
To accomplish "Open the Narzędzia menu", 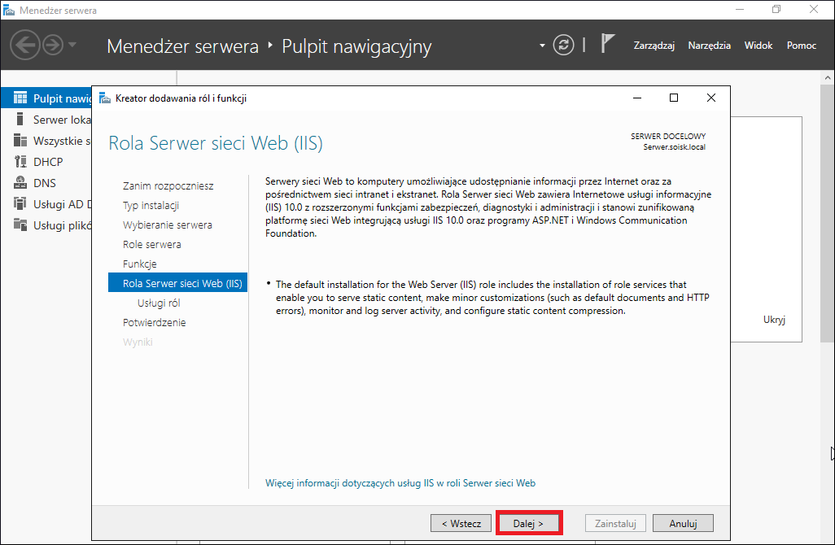I will click(710, 46).
